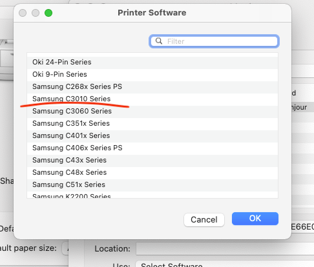Choose Samsung C401x Series
Viewport: 314px width, 267px height.
[x=152, y=135]
